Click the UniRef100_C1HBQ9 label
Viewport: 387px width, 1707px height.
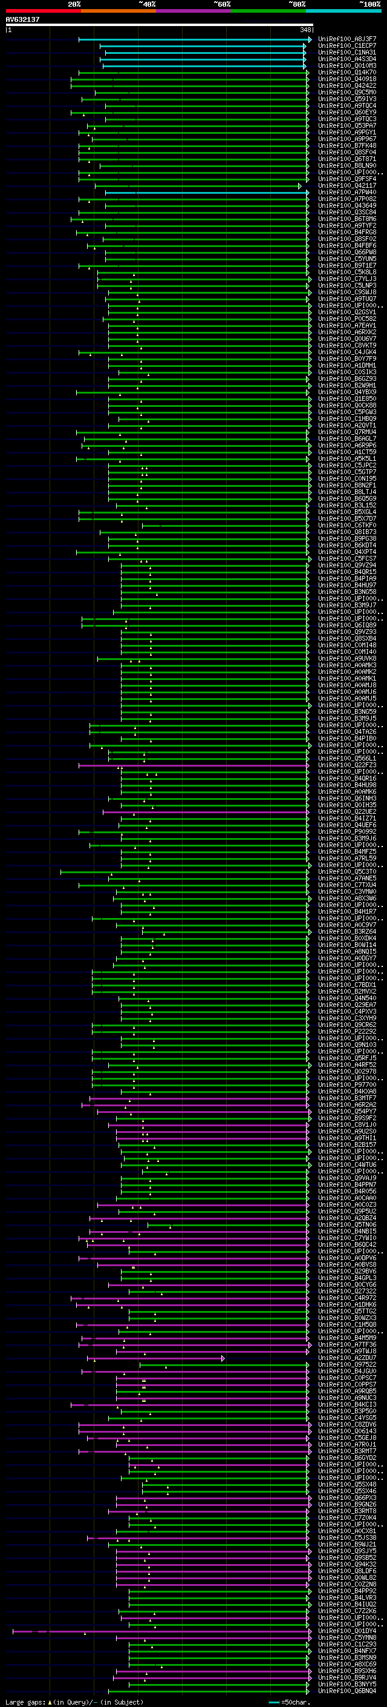pyautogui.click(x=347, y=419)
